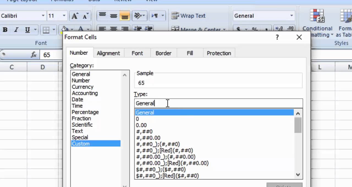
Task: Select Top Align in the ribbon
Action: [x=103, y=16]
